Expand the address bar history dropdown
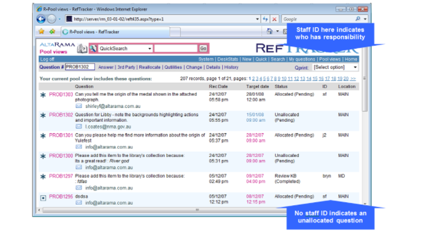 point(257,19)
